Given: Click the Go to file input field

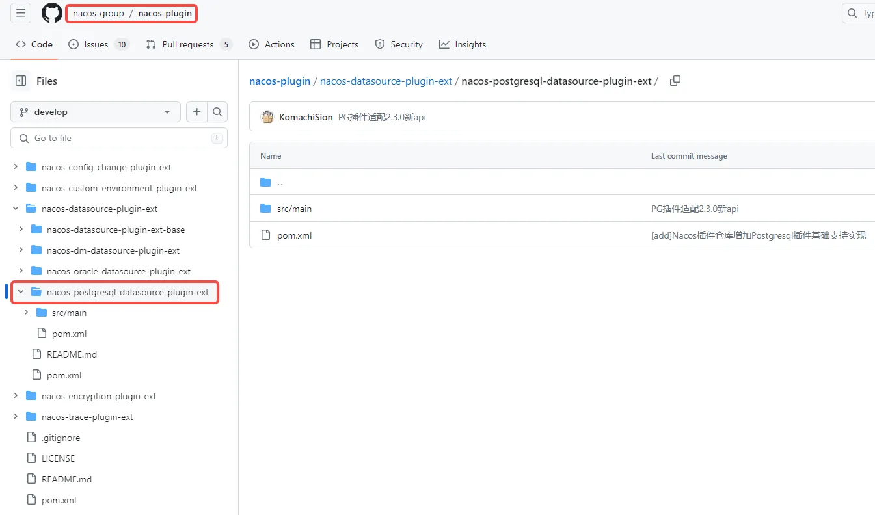Looking at the screenshot, I should tap(119, 138).
